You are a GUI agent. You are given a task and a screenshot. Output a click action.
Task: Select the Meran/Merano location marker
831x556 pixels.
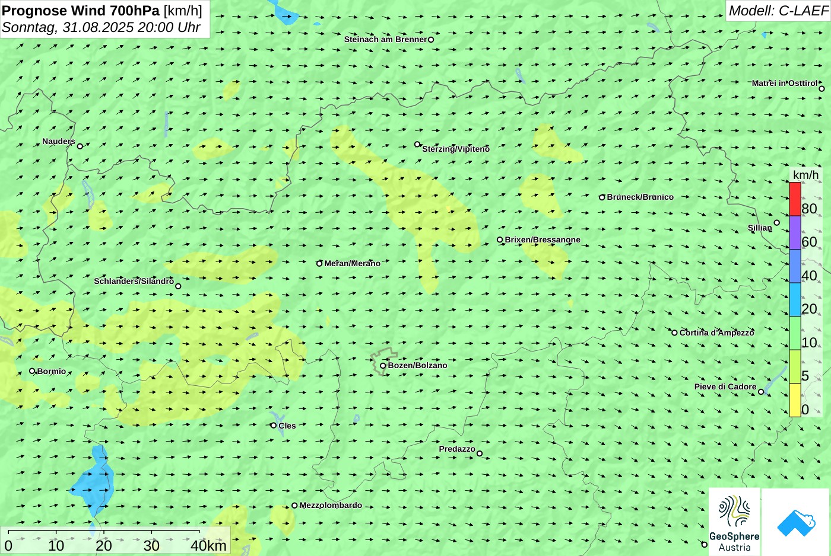pos(319,263)
